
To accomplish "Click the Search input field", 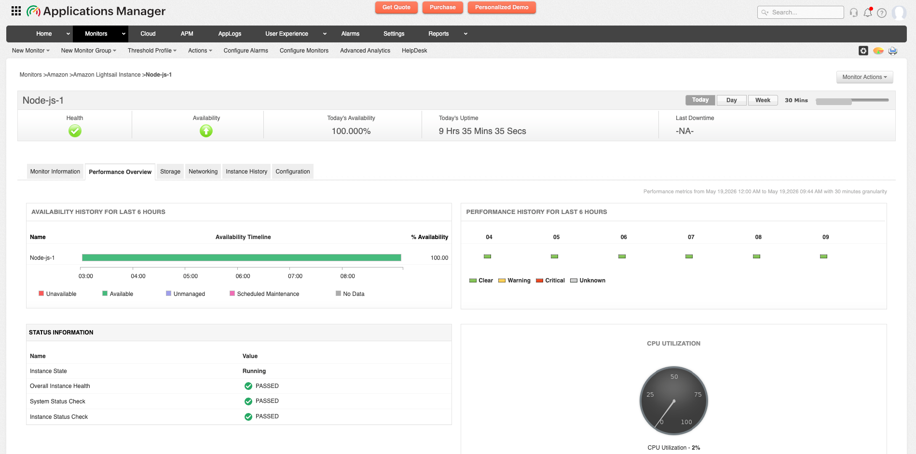I will (801, 13).
